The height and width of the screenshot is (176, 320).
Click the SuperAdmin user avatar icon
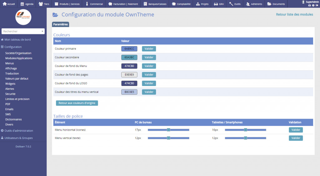click(x=303, y=2)
